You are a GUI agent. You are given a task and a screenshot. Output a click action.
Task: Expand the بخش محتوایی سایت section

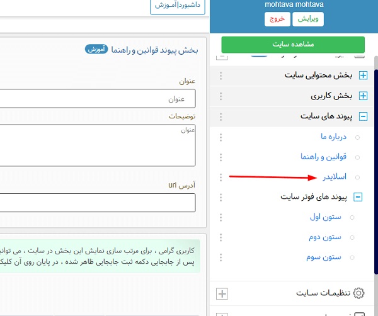click(362, 76)
